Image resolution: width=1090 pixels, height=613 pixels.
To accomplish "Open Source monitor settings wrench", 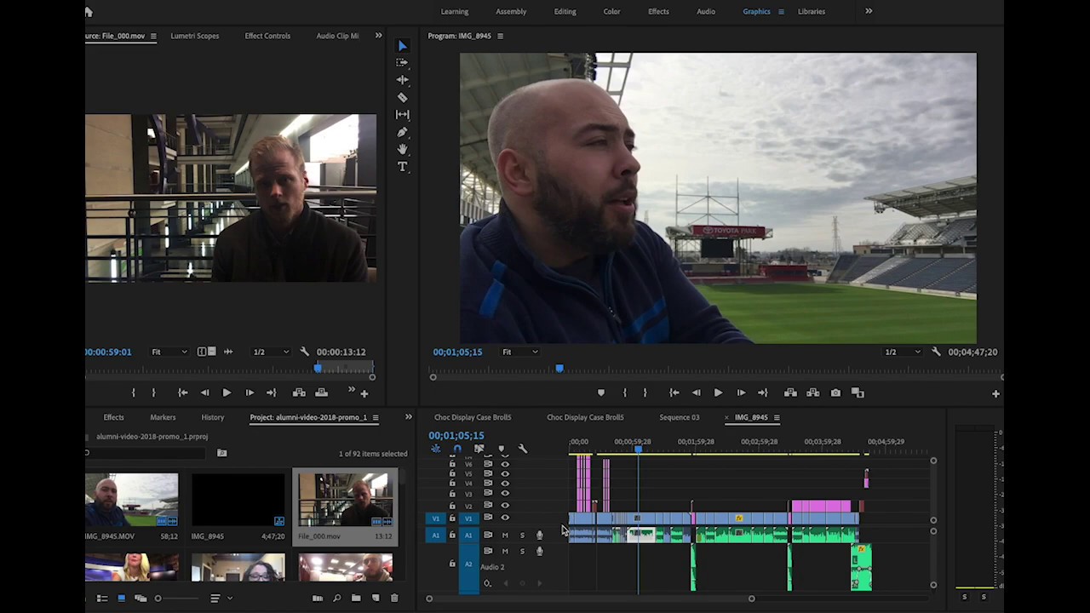I will 304,352.
